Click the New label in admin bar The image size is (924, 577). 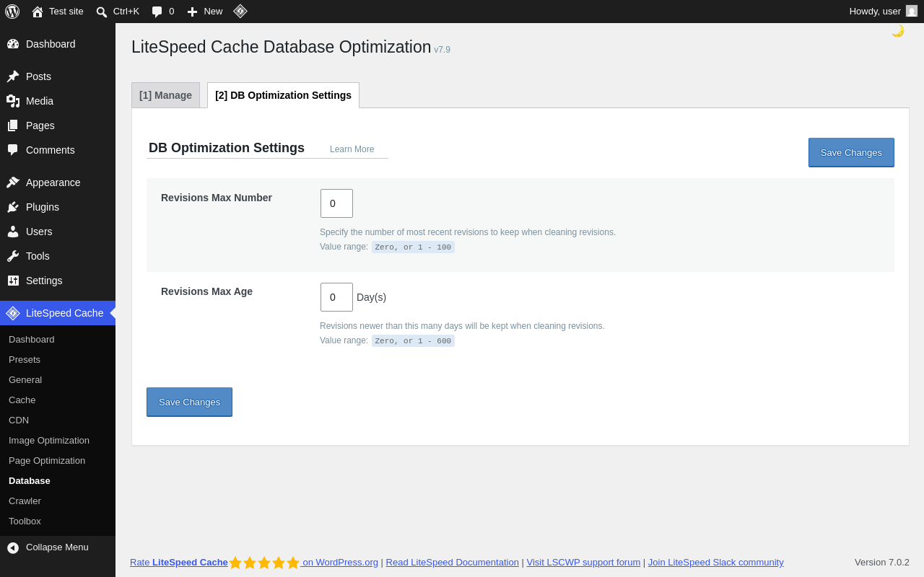pos(213,12)
